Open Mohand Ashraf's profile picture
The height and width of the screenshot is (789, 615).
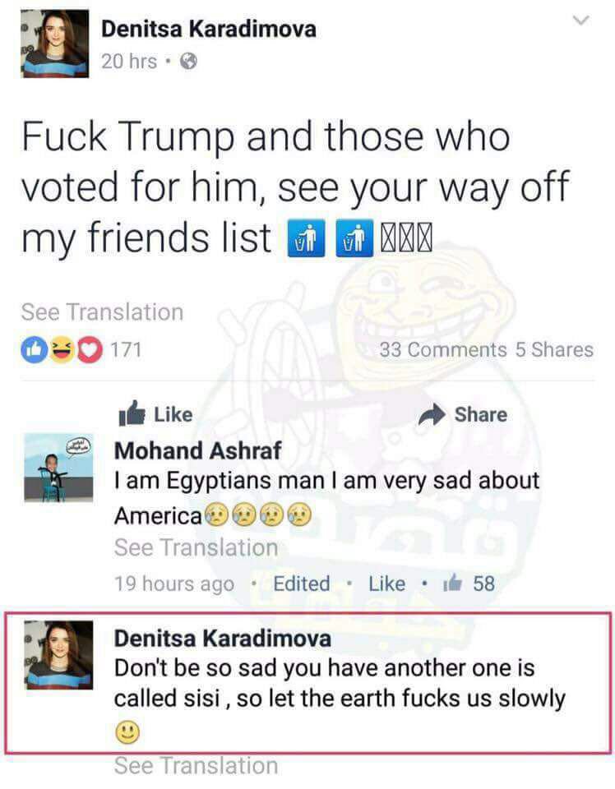tap(58, 468)
